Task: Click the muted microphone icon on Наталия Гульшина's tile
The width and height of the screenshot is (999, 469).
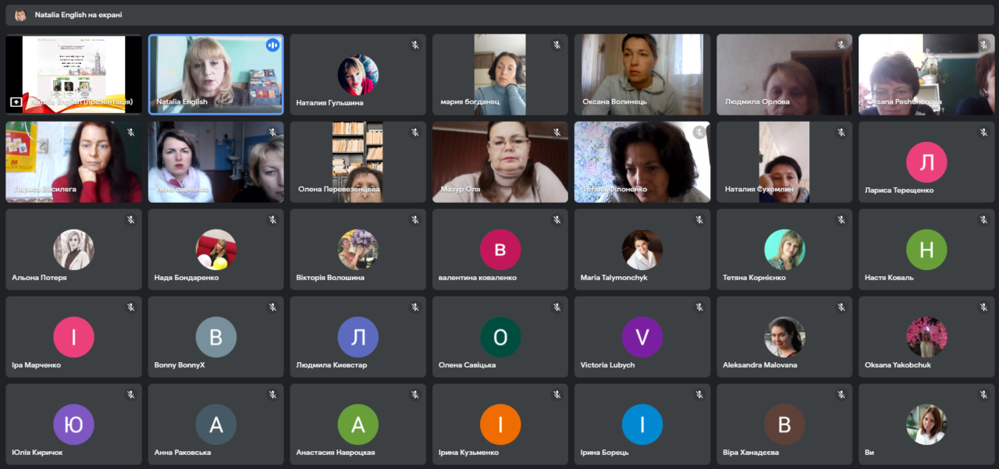Action: click(415, 45)
